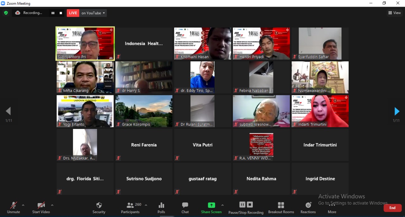Select the Vita Putri participant tile
The height and width of the screenshot is (217, 405).
203,145
